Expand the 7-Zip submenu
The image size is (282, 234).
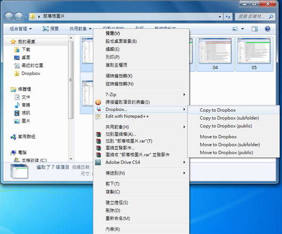[x=141, y=94]
